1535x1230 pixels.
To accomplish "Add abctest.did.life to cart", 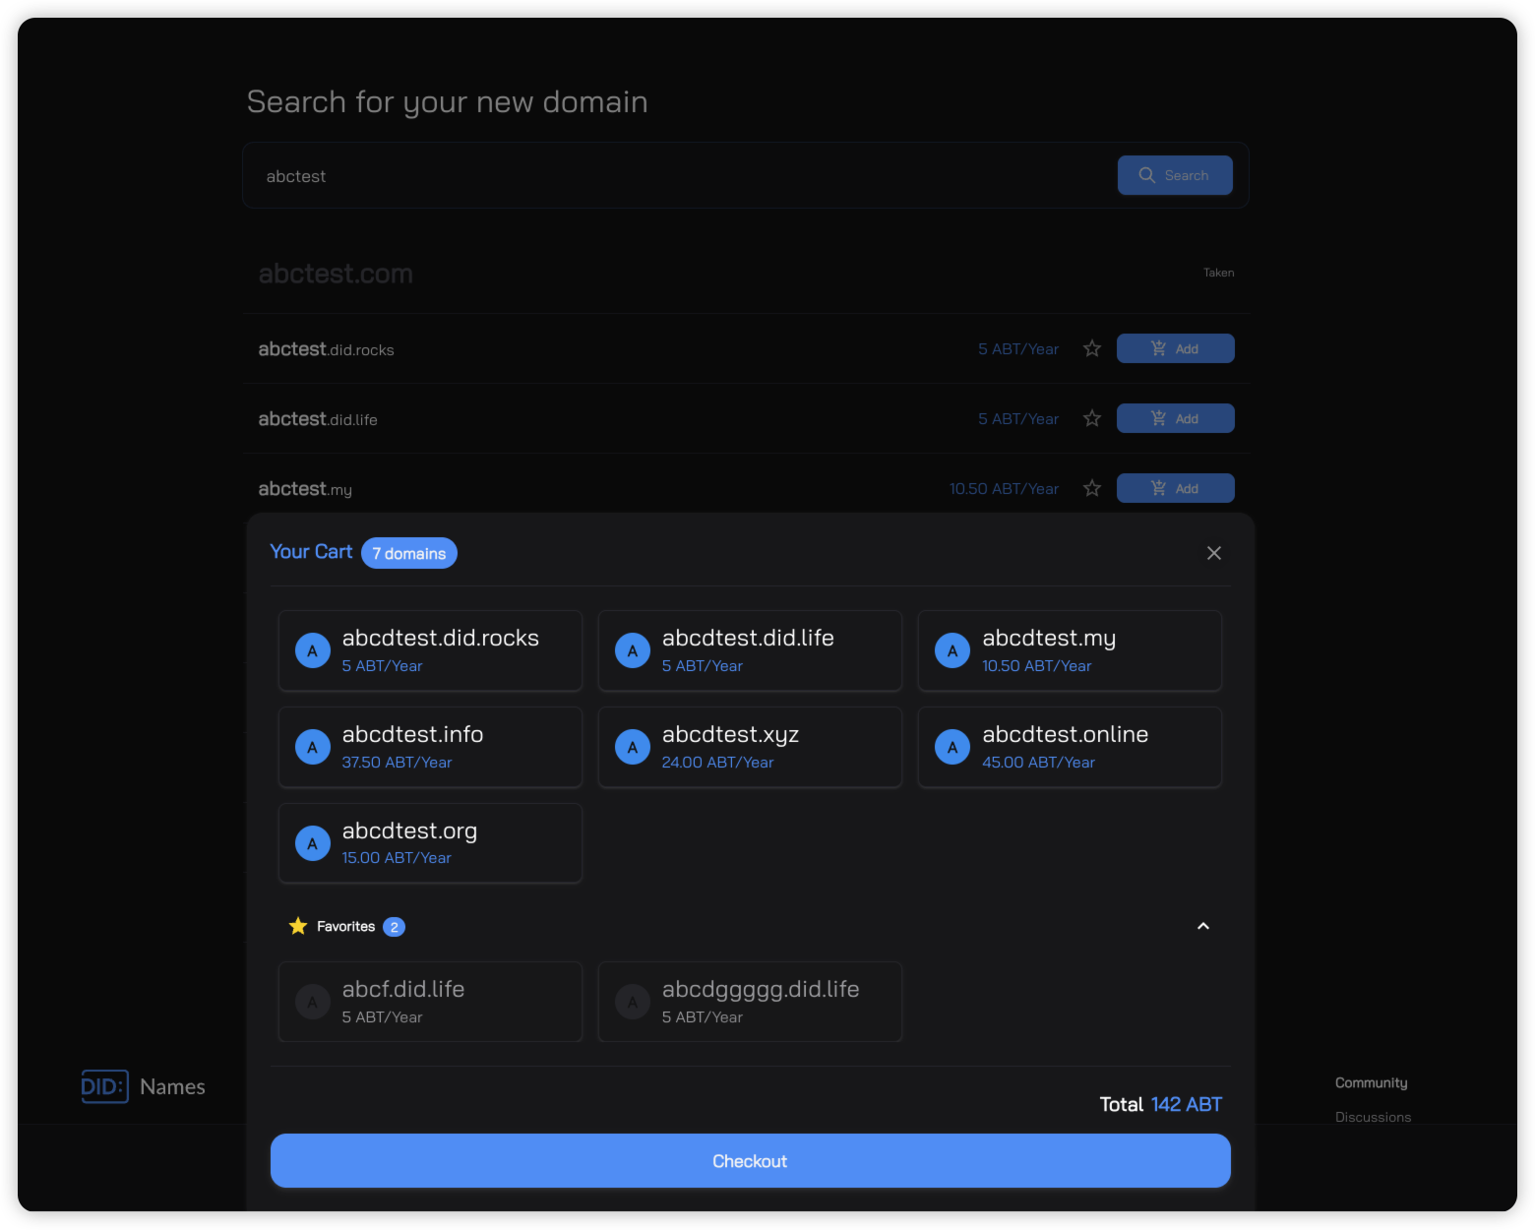I will click(1175, 419).
